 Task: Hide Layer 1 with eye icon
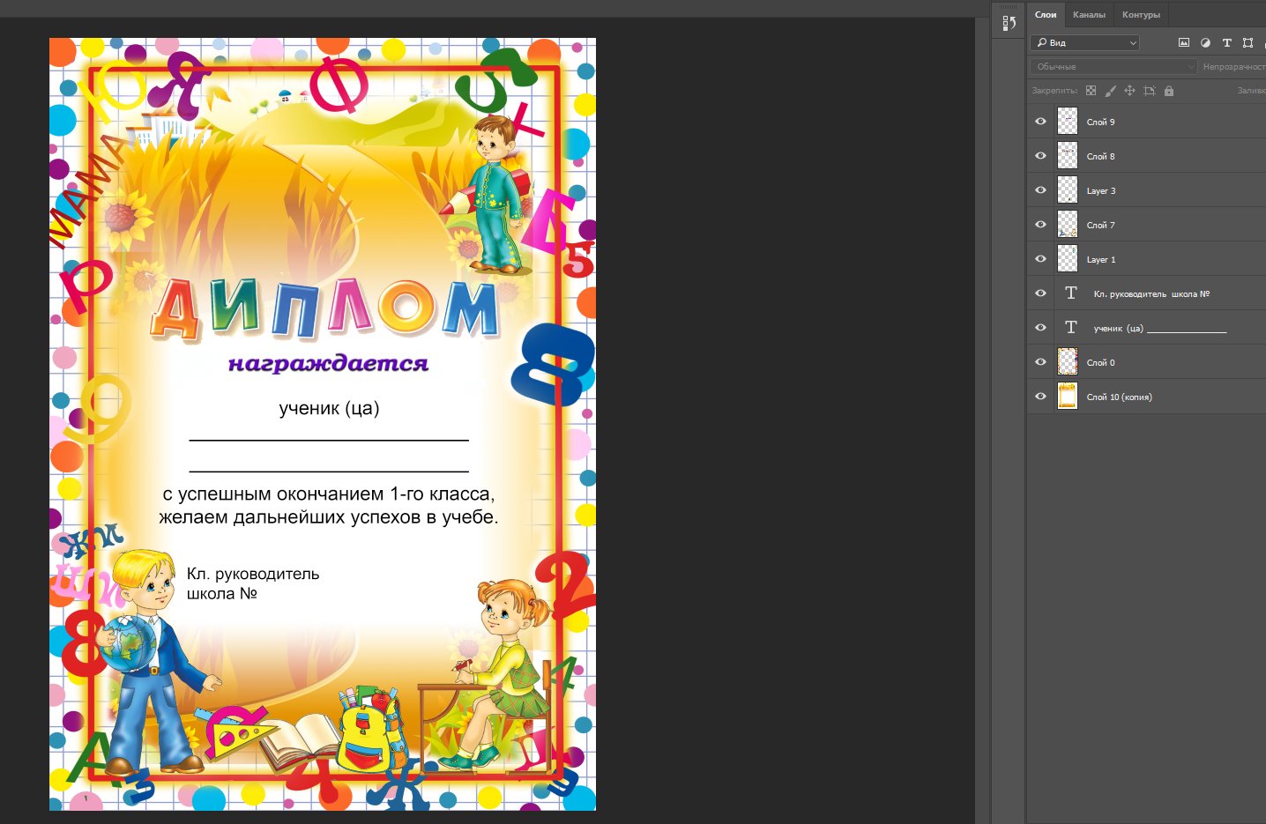[1040, 259]
